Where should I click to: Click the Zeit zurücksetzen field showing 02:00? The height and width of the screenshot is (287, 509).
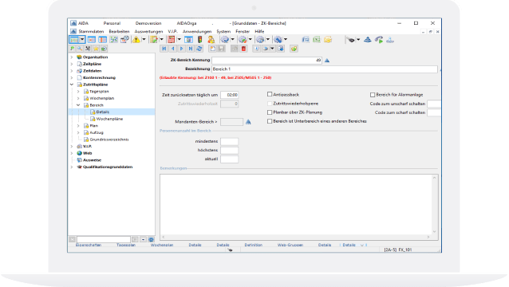click(230, 95)
